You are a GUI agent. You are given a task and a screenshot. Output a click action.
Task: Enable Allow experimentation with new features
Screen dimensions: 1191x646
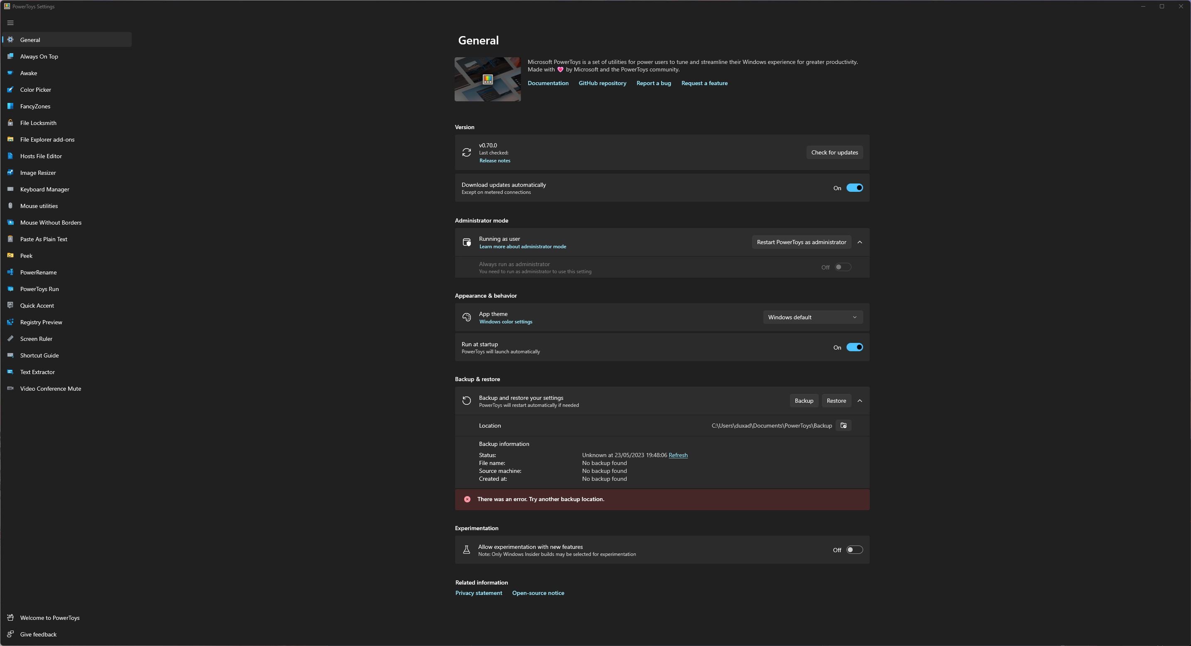(854, 550)
